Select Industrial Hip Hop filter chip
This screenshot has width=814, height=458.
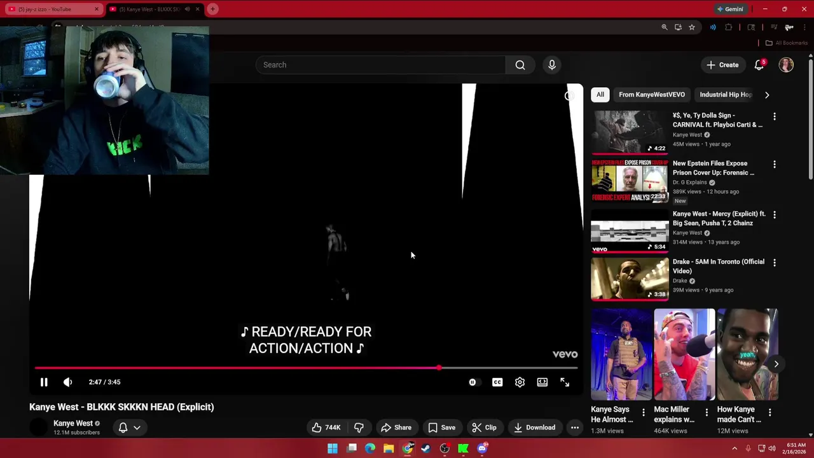[x=726, y=95]
